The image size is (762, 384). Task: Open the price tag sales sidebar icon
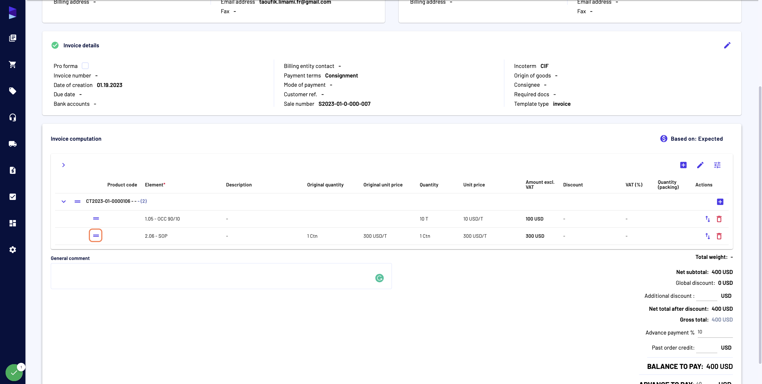[12, 91]
